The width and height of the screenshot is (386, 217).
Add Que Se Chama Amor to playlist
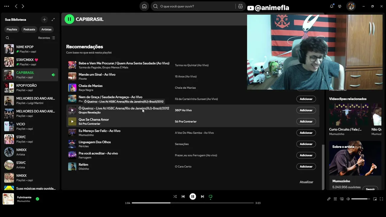[306, 121]
